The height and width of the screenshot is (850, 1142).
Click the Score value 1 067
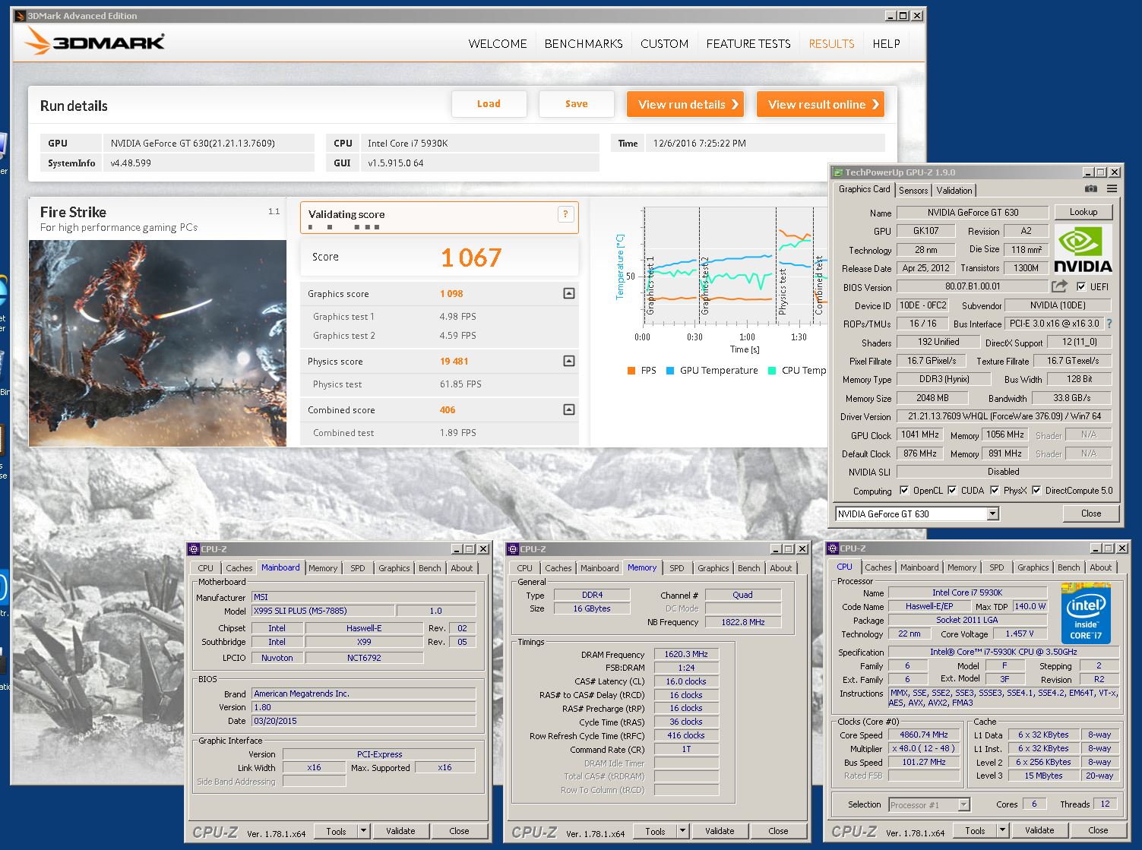[471, 258]
